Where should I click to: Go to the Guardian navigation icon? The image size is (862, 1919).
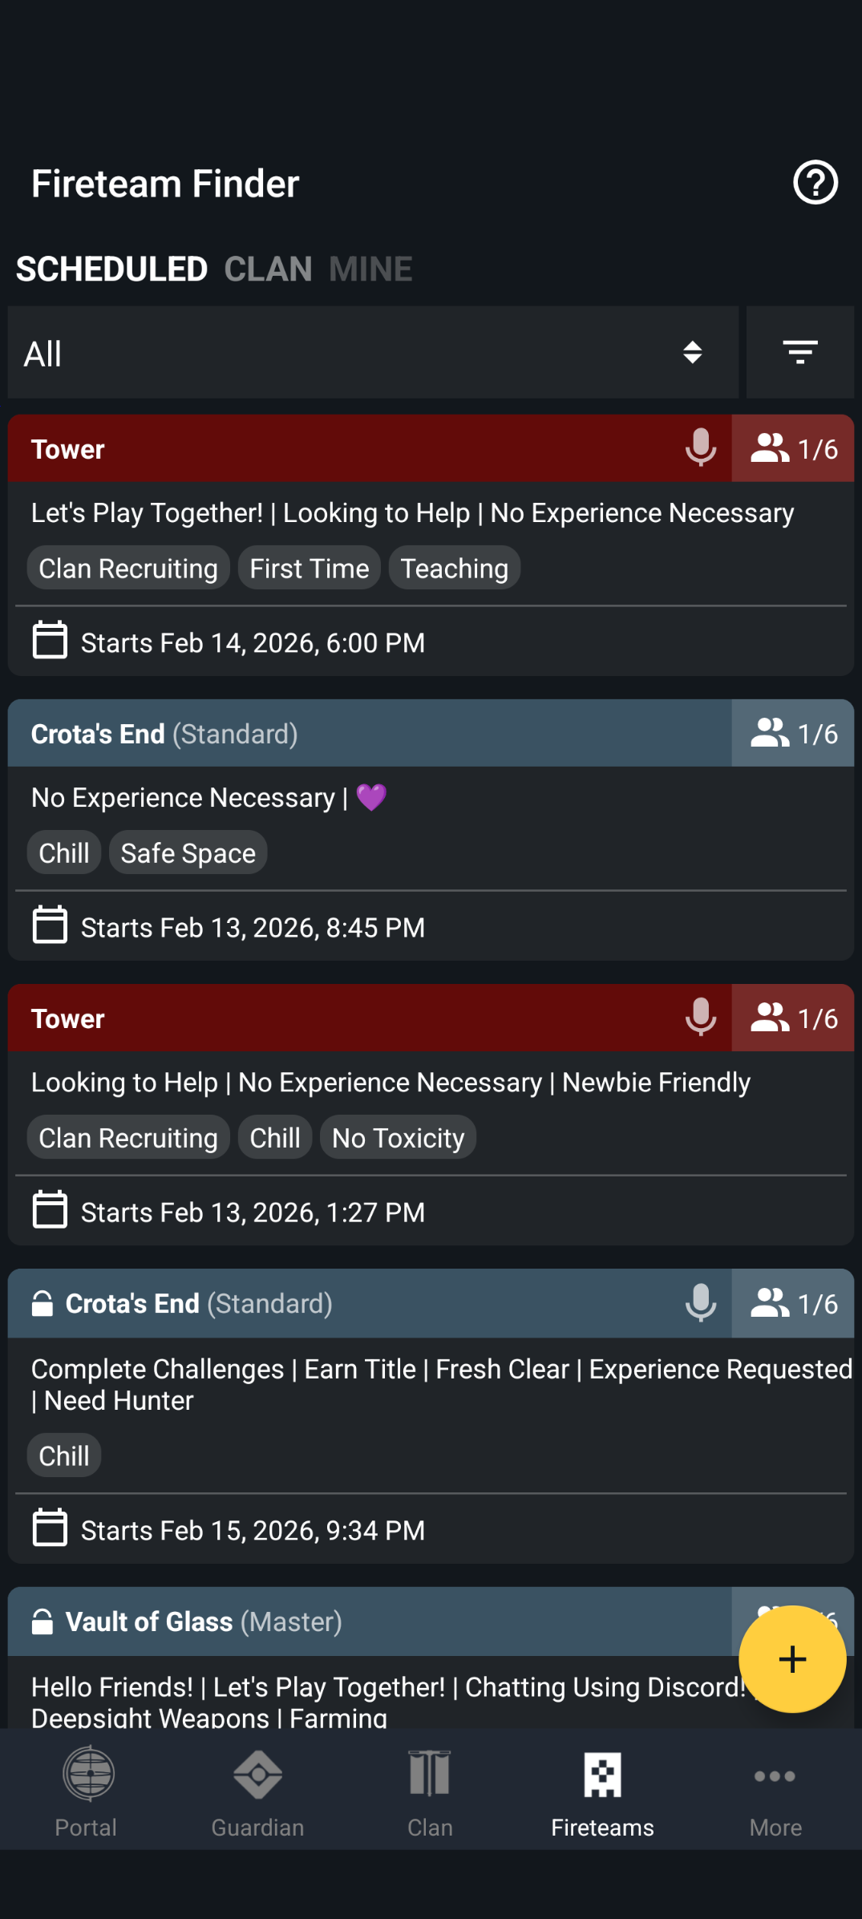(x=257, y=1775)
